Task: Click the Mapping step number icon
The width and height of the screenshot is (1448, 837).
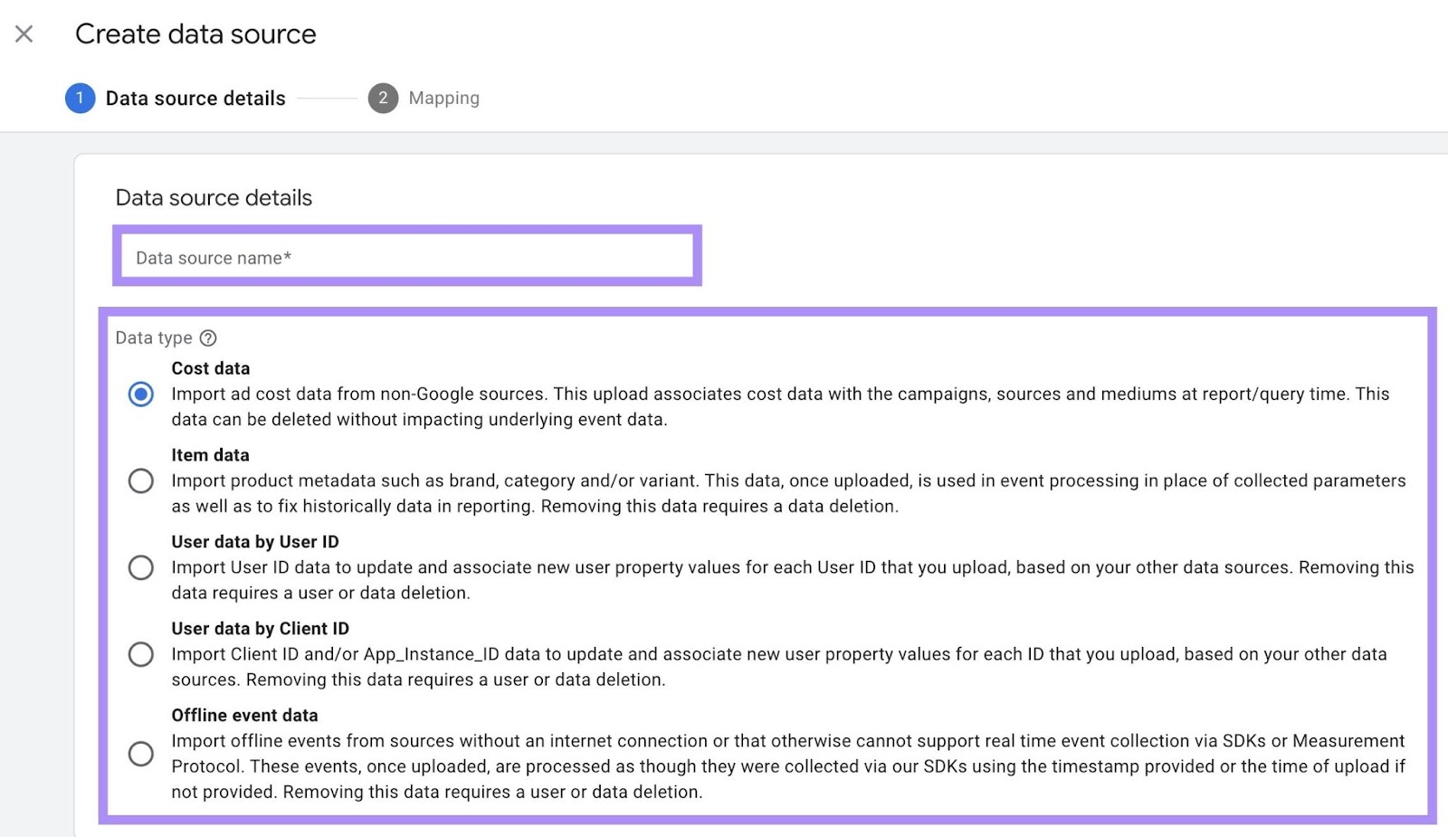Action: pos(384,99)
